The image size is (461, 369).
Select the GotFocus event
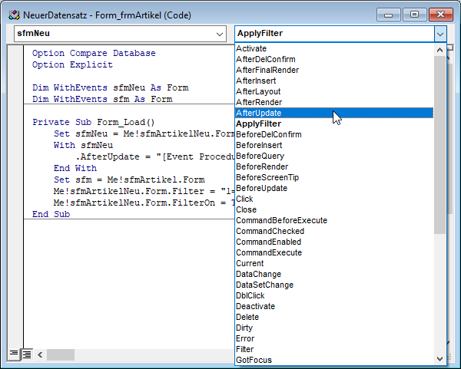334,360
